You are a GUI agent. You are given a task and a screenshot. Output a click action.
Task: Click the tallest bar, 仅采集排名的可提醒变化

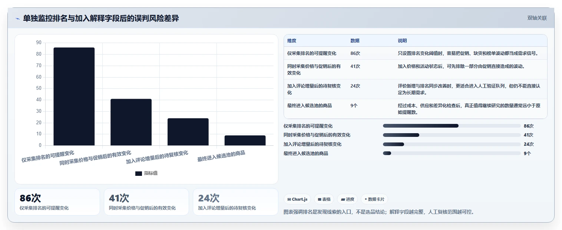tap(74, 96)
